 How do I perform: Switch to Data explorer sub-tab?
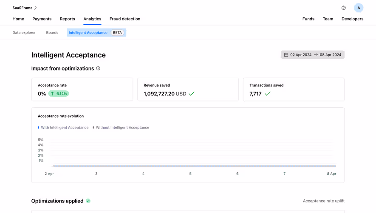click(24, 33)
